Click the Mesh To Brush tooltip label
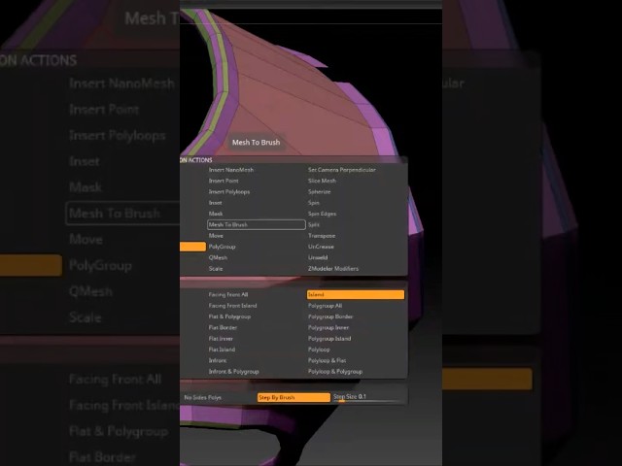 [256, 143]
